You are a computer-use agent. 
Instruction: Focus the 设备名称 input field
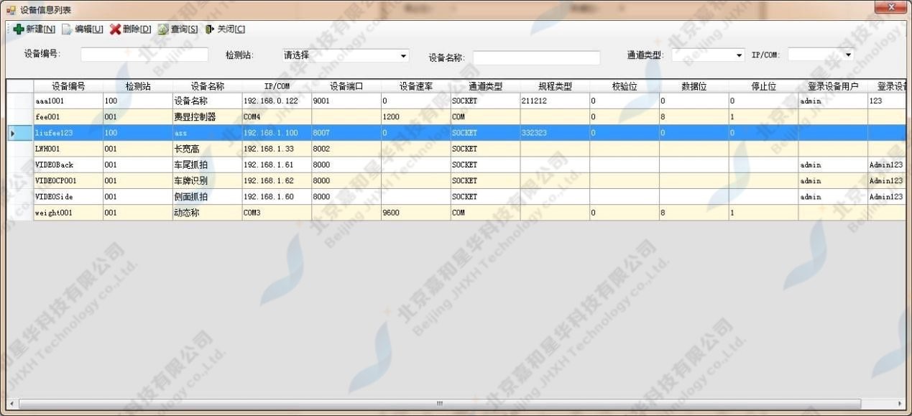[x=536, y=57]
